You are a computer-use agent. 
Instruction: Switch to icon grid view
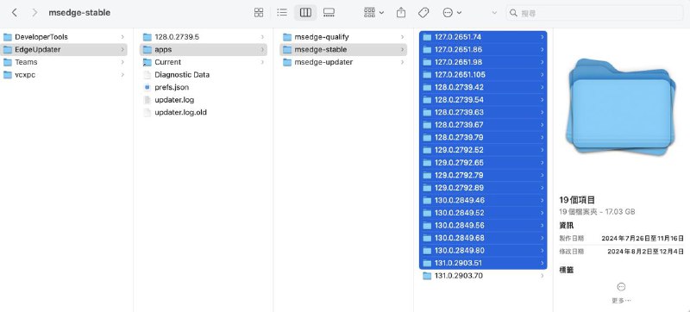[259, 13]
